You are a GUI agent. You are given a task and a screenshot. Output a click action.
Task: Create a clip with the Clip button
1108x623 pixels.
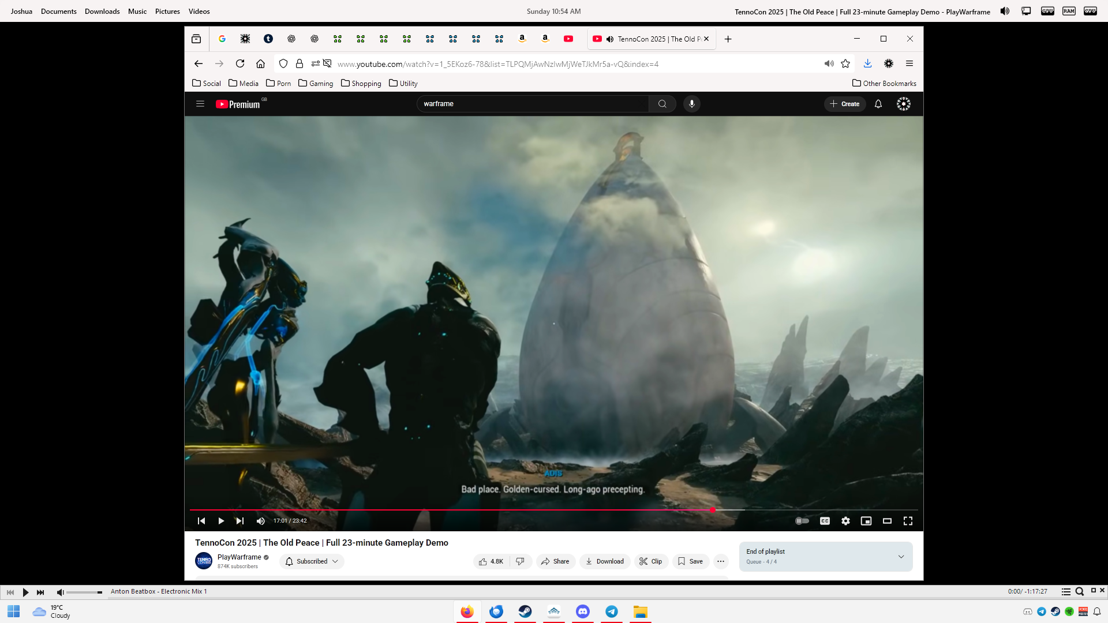click(651, 561)
